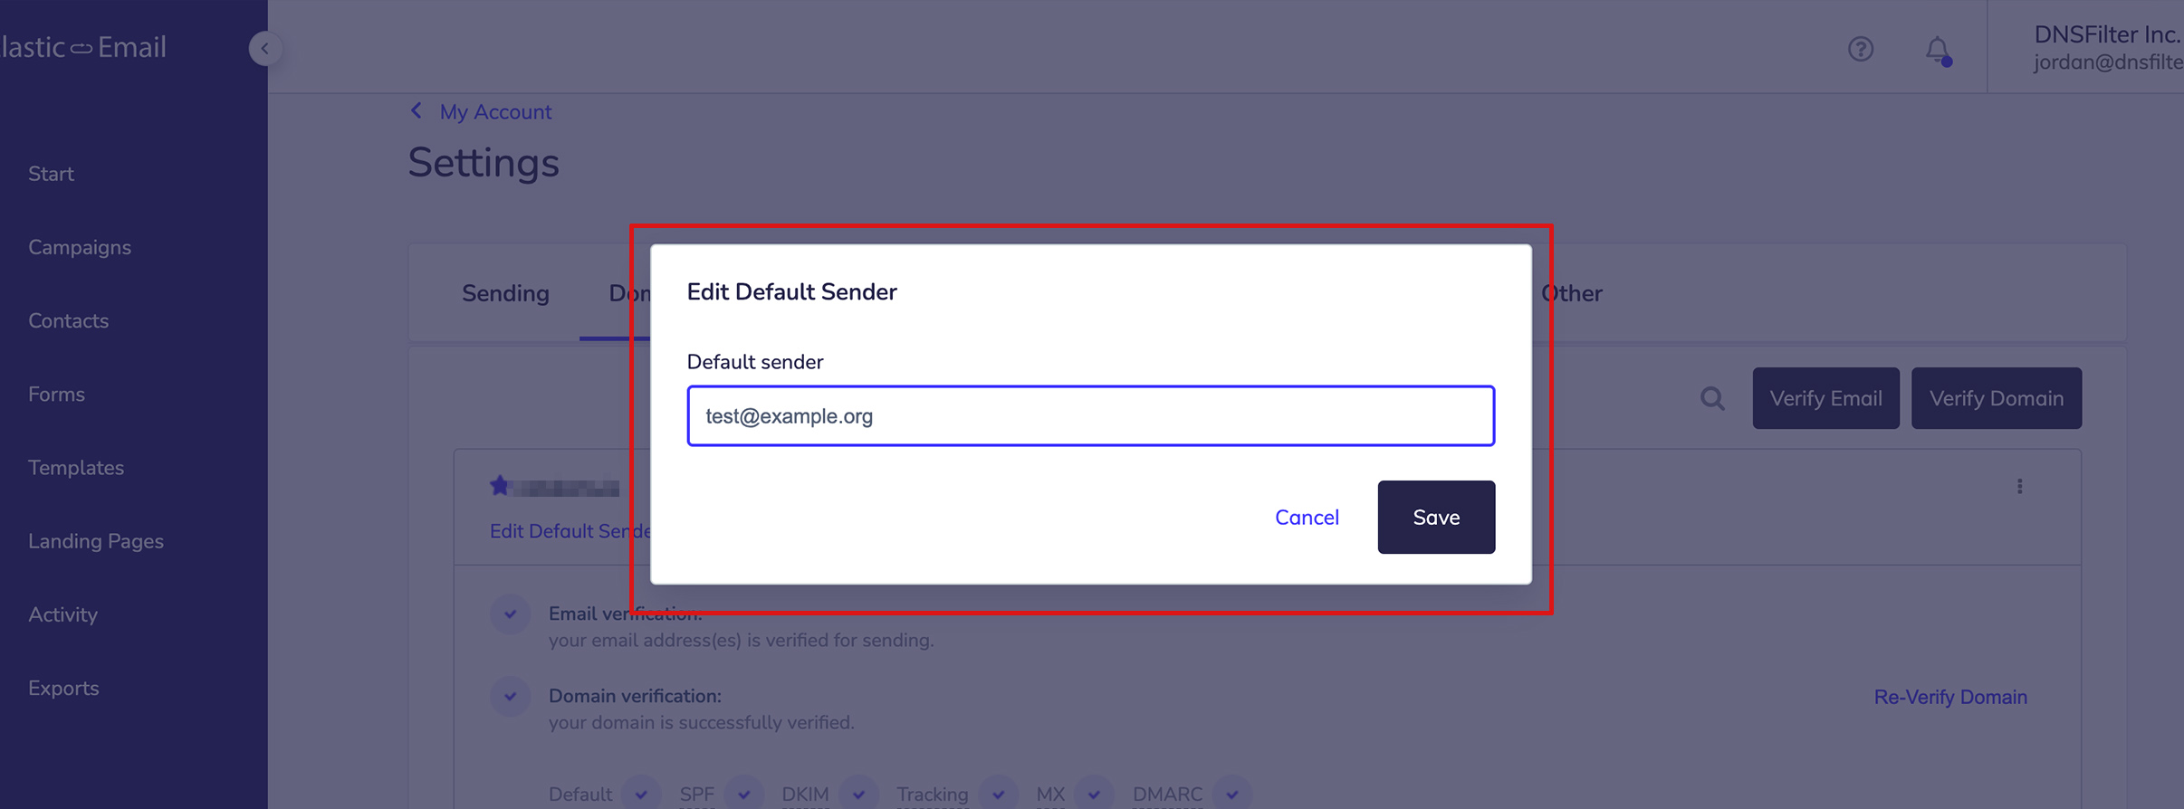The image size is (2184, 809).
Task: Cancel the Edit Default Sender dialog
Action: point(1307,518)
